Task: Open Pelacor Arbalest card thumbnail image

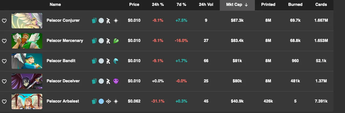Action: (x=27, y=101)
